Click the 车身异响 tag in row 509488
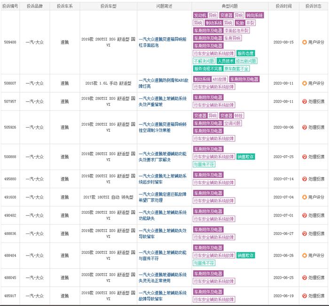Viewport: 329px width, 306px height. tap(233, 38)
